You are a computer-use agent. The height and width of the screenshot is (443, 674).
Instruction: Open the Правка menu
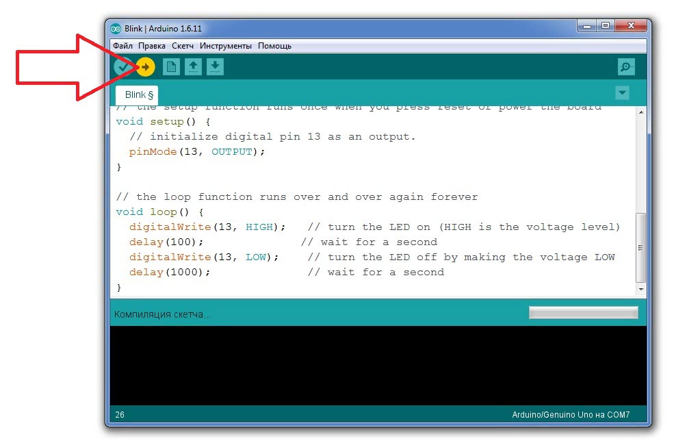(x=152, y=46)
